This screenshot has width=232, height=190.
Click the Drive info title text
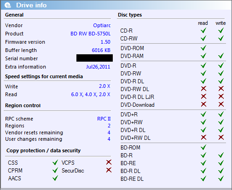click(31, 6)
